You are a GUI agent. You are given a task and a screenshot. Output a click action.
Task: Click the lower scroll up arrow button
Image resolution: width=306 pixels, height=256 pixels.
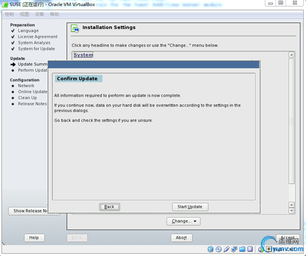point(292,205)
